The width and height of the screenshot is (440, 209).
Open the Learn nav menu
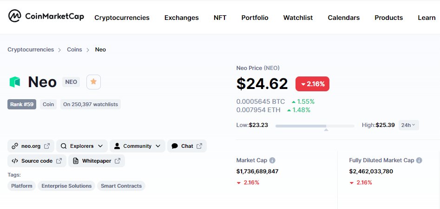[x=427, y=18]
